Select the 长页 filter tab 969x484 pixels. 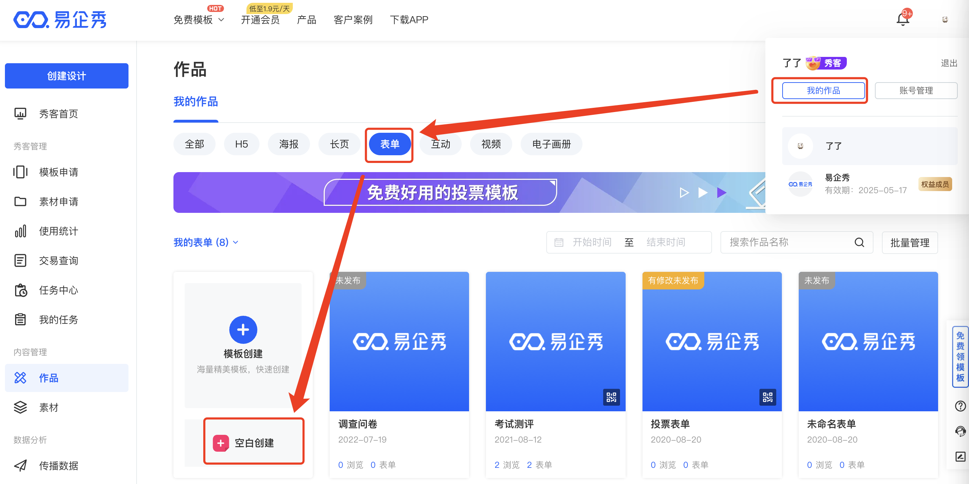pos(339,144)
